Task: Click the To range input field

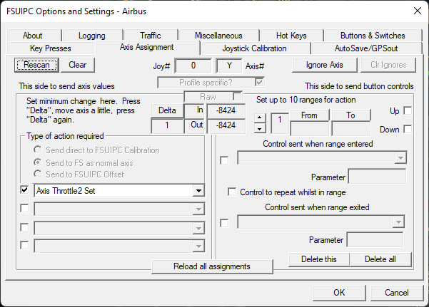Action: click(351, 129)
